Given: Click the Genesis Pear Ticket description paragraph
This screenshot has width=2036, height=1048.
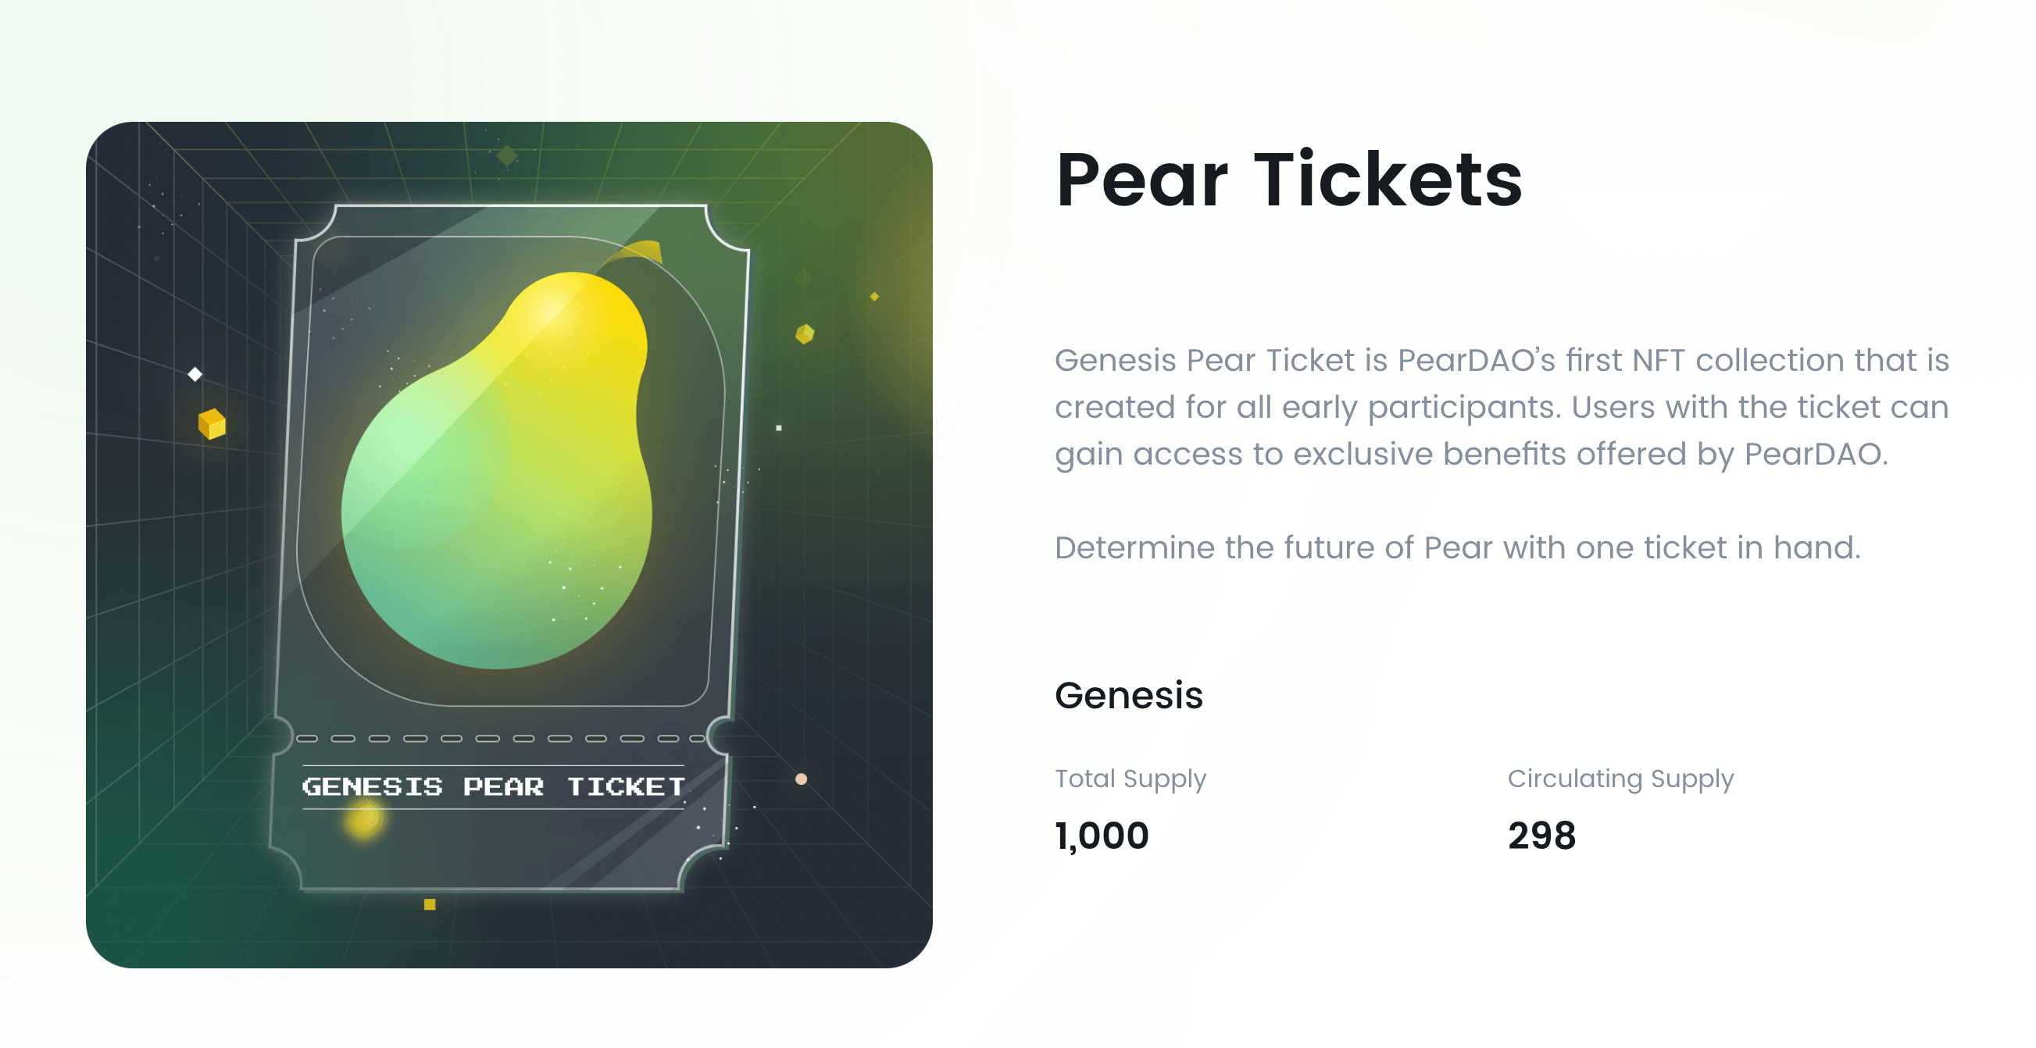Looking at the screenshot, I should coord(1502,408).
